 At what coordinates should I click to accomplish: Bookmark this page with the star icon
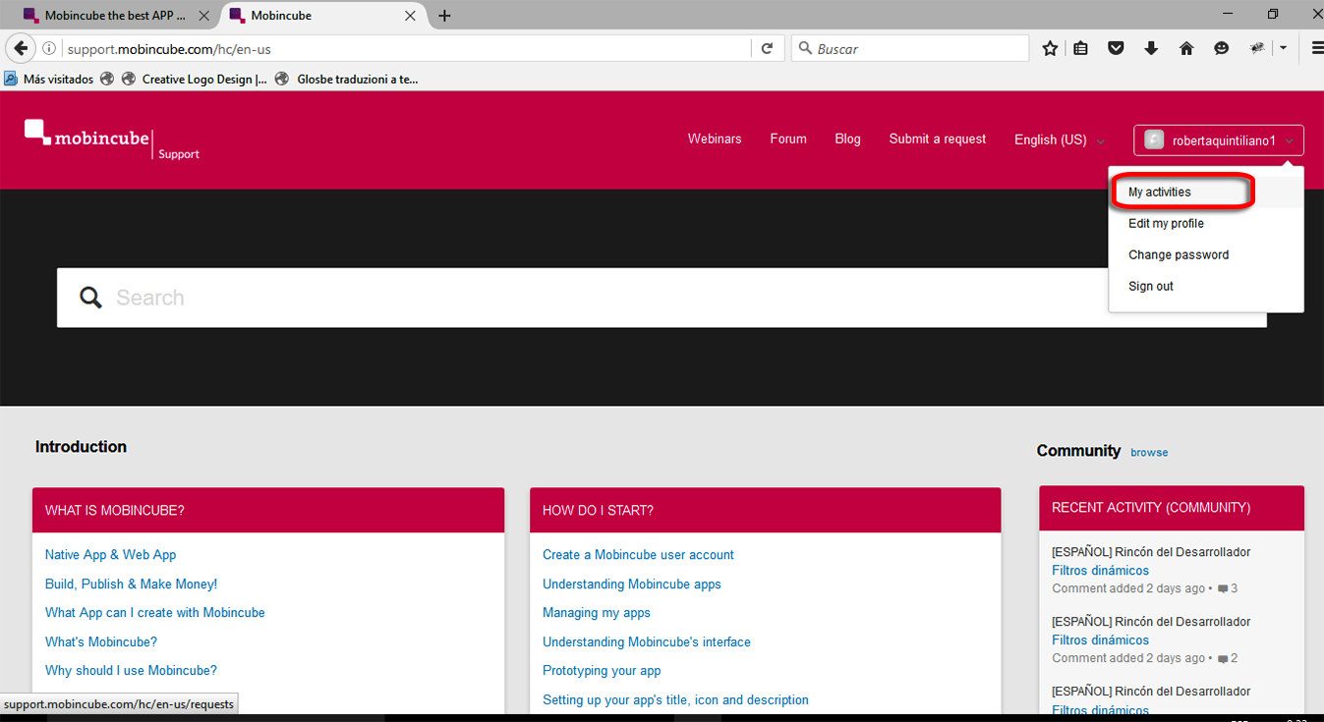pyautogui.click(x=1050, y=48)
